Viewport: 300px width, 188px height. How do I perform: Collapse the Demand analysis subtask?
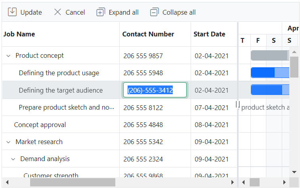[x=13, y=159]
